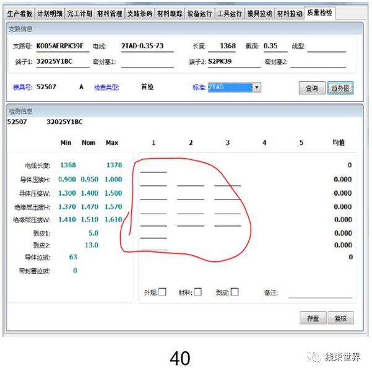This screenshot has height=368, width=372.
Task: Go to the 支路条码 tab
Action: coord(139,13)
